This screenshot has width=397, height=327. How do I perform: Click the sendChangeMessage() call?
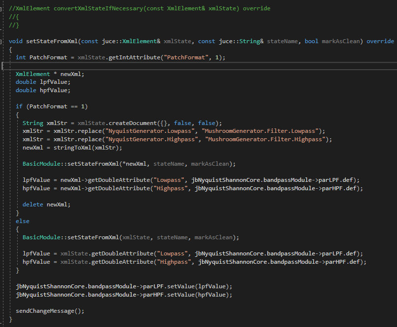pos(48,311)
